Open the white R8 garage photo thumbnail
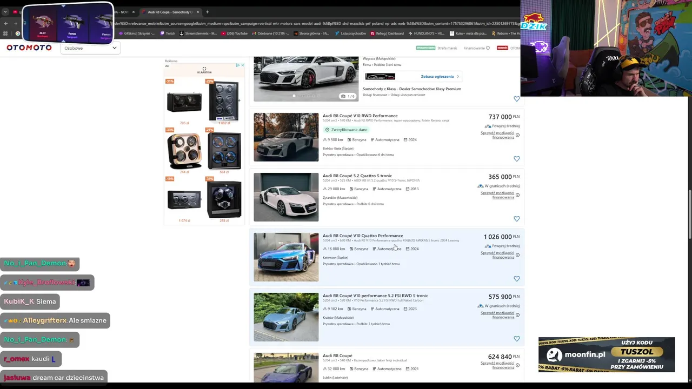 286,197
